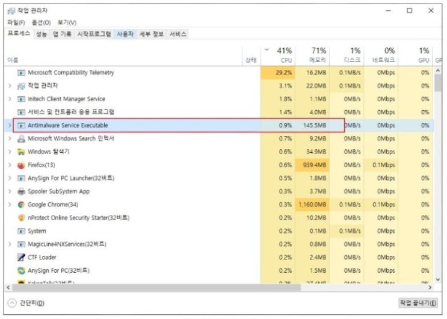Expand the Microsoft Windows Search row

point(10,138)
